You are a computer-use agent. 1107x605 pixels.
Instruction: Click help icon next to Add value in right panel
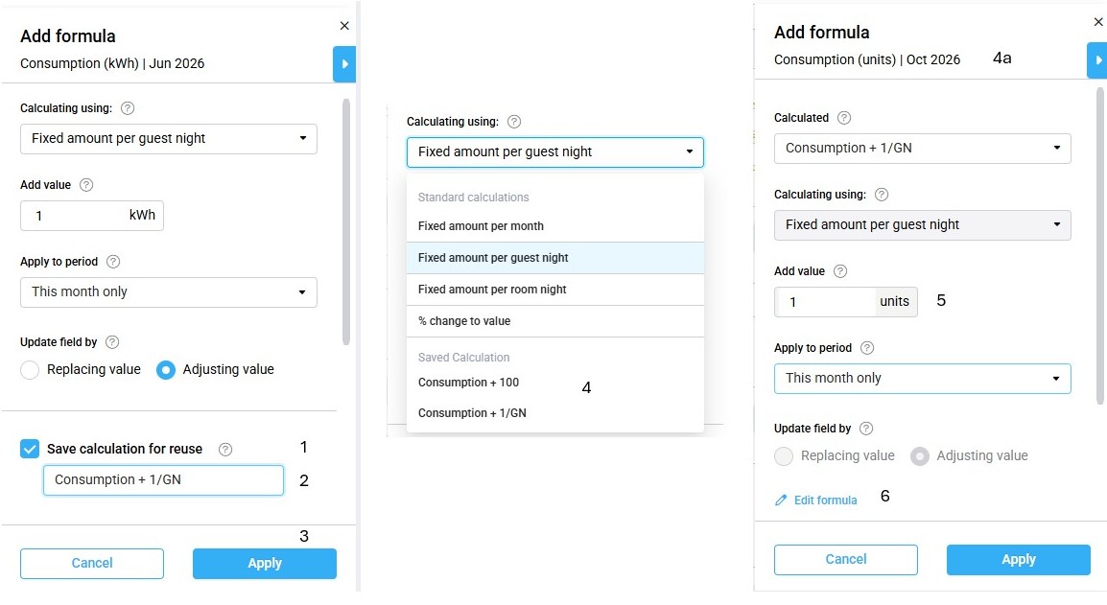[x=841, y=271]
